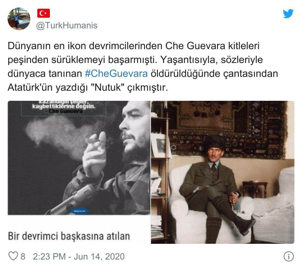Click the "- Che Guevera" attribution in the image
This screenshot has height=269, width=302.
pos(65,112)
